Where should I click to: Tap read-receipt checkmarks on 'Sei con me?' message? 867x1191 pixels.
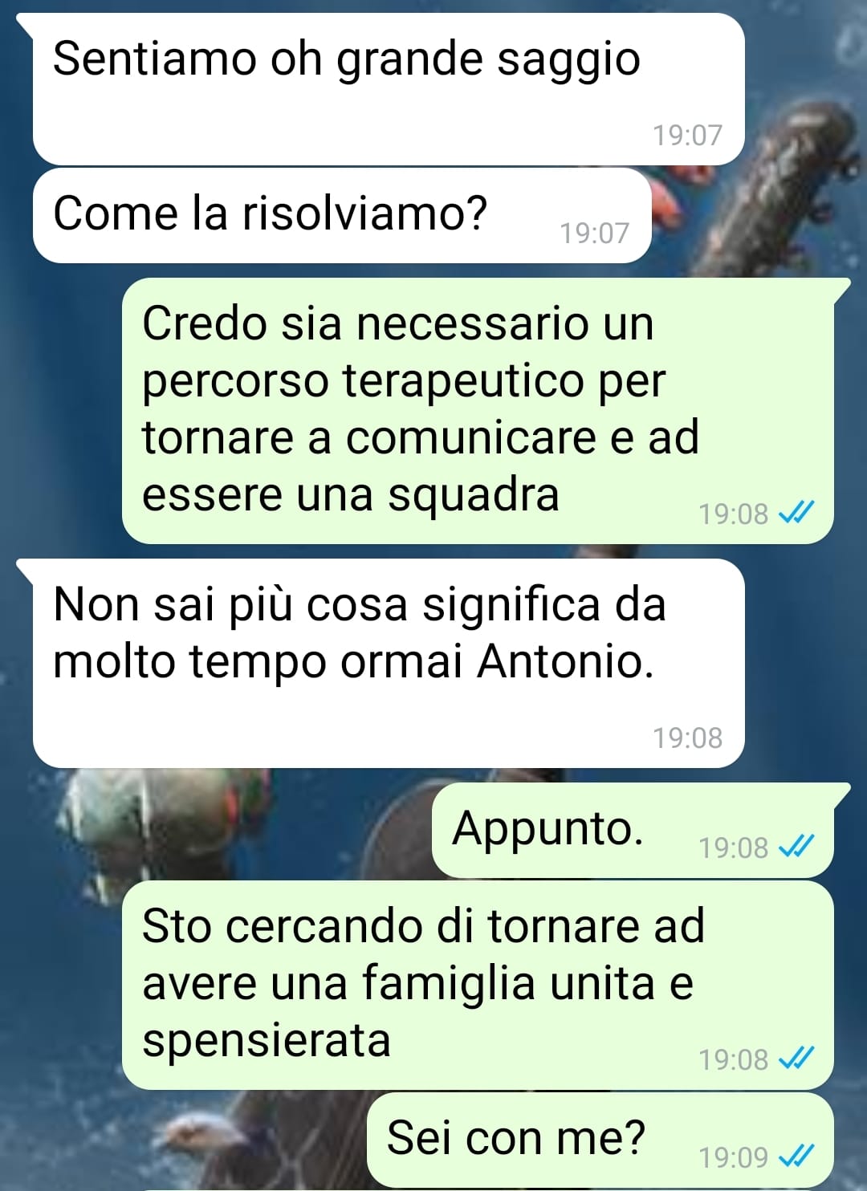coord(797,1156)
